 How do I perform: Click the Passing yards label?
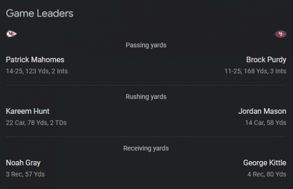[146, 45]
